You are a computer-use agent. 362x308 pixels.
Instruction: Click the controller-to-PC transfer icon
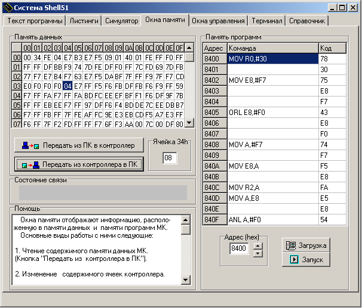point(30,165)
